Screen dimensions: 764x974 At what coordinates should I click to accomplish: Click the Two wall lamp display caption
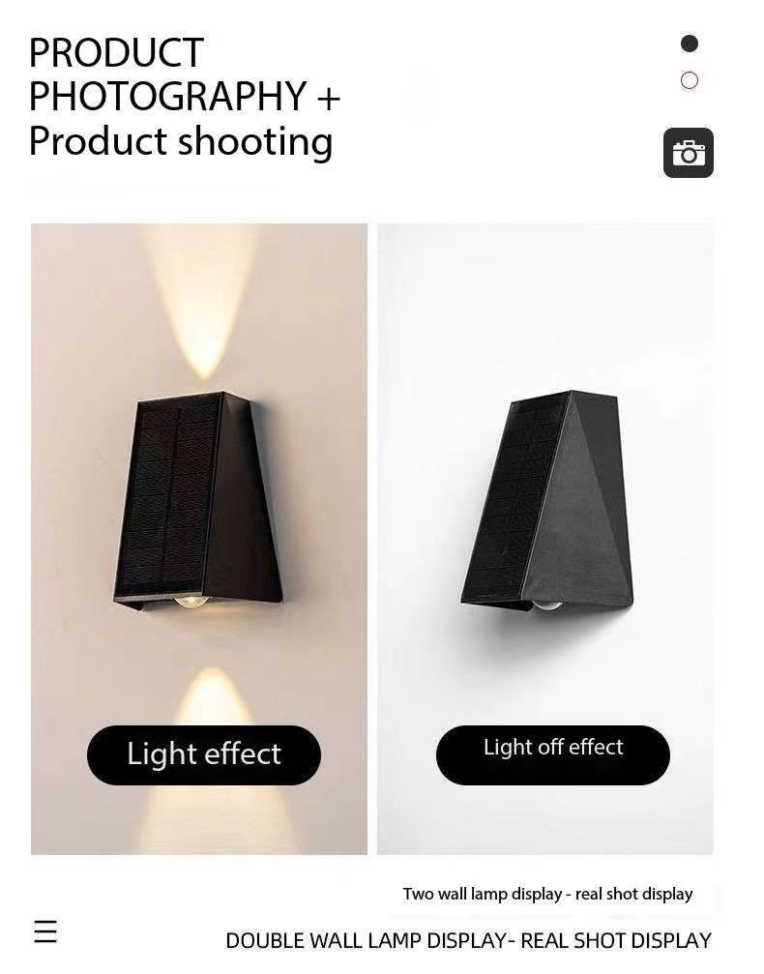(547, 894)
